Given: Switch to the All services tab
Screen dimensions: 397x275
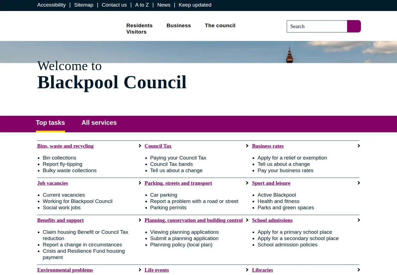Looking at the screenshot, I should (99, 123).
